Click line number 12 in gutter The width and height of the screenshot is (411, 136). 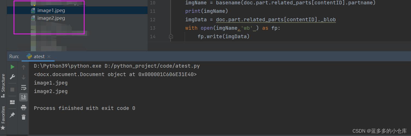(x=153, y=20)
